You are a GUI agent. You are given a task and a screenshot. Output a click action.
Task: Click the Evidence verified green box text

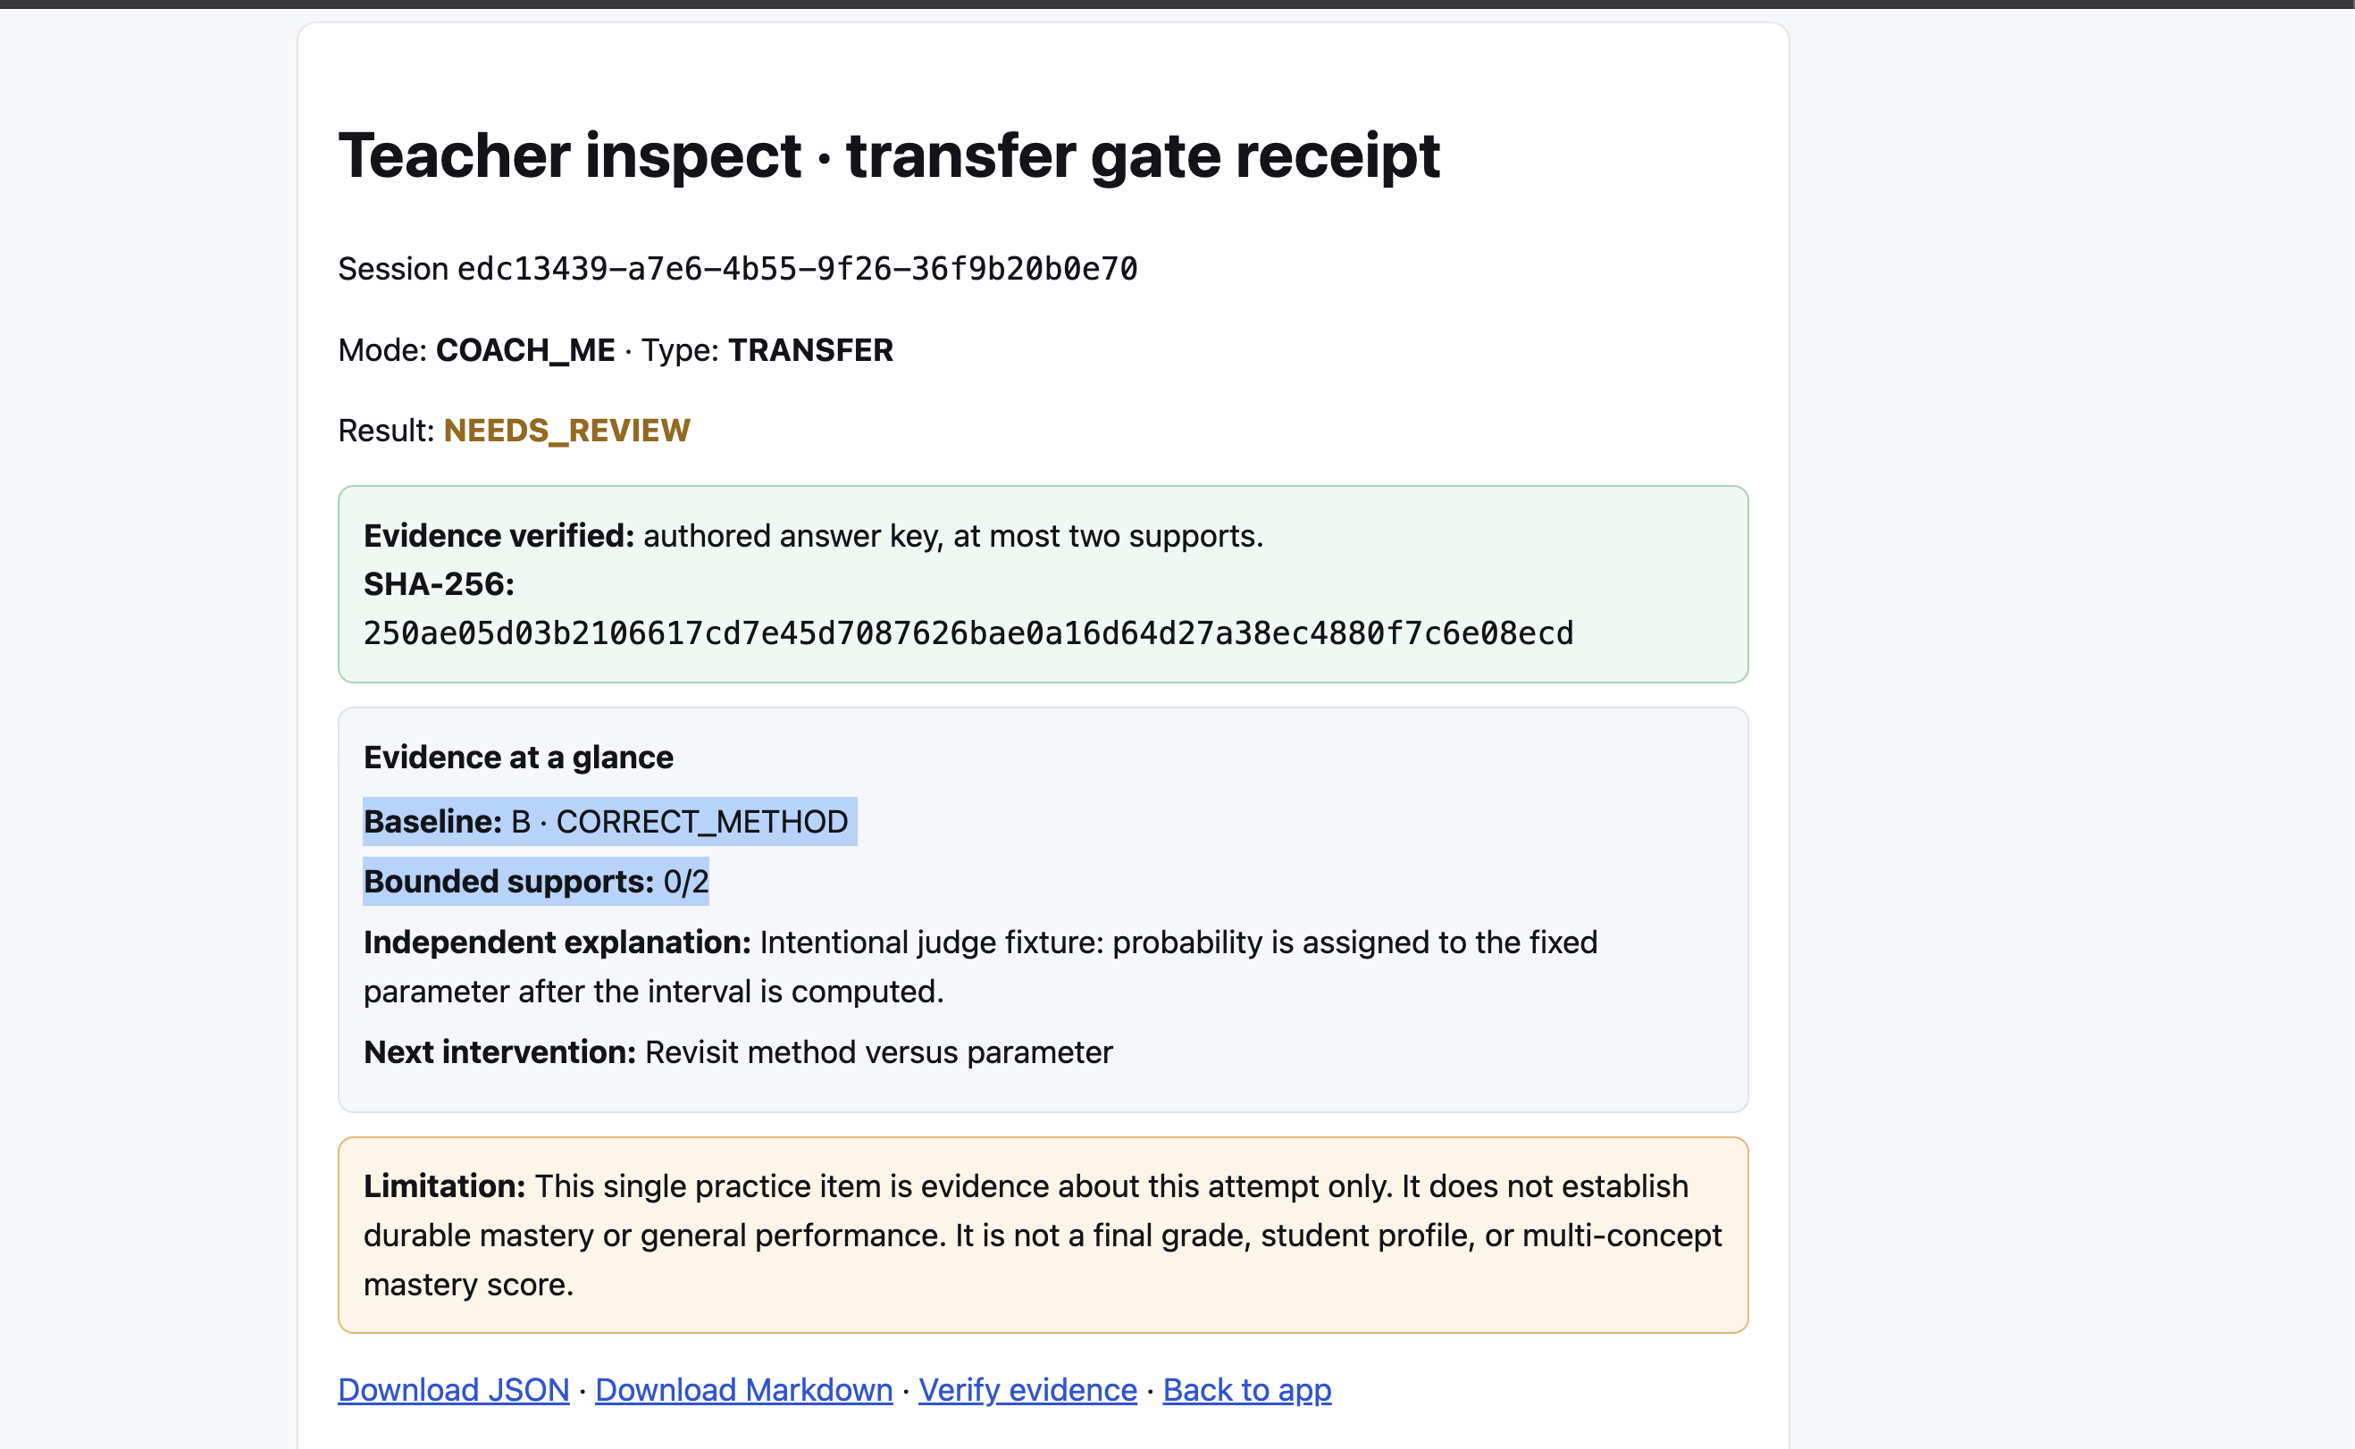coord(813,536)
